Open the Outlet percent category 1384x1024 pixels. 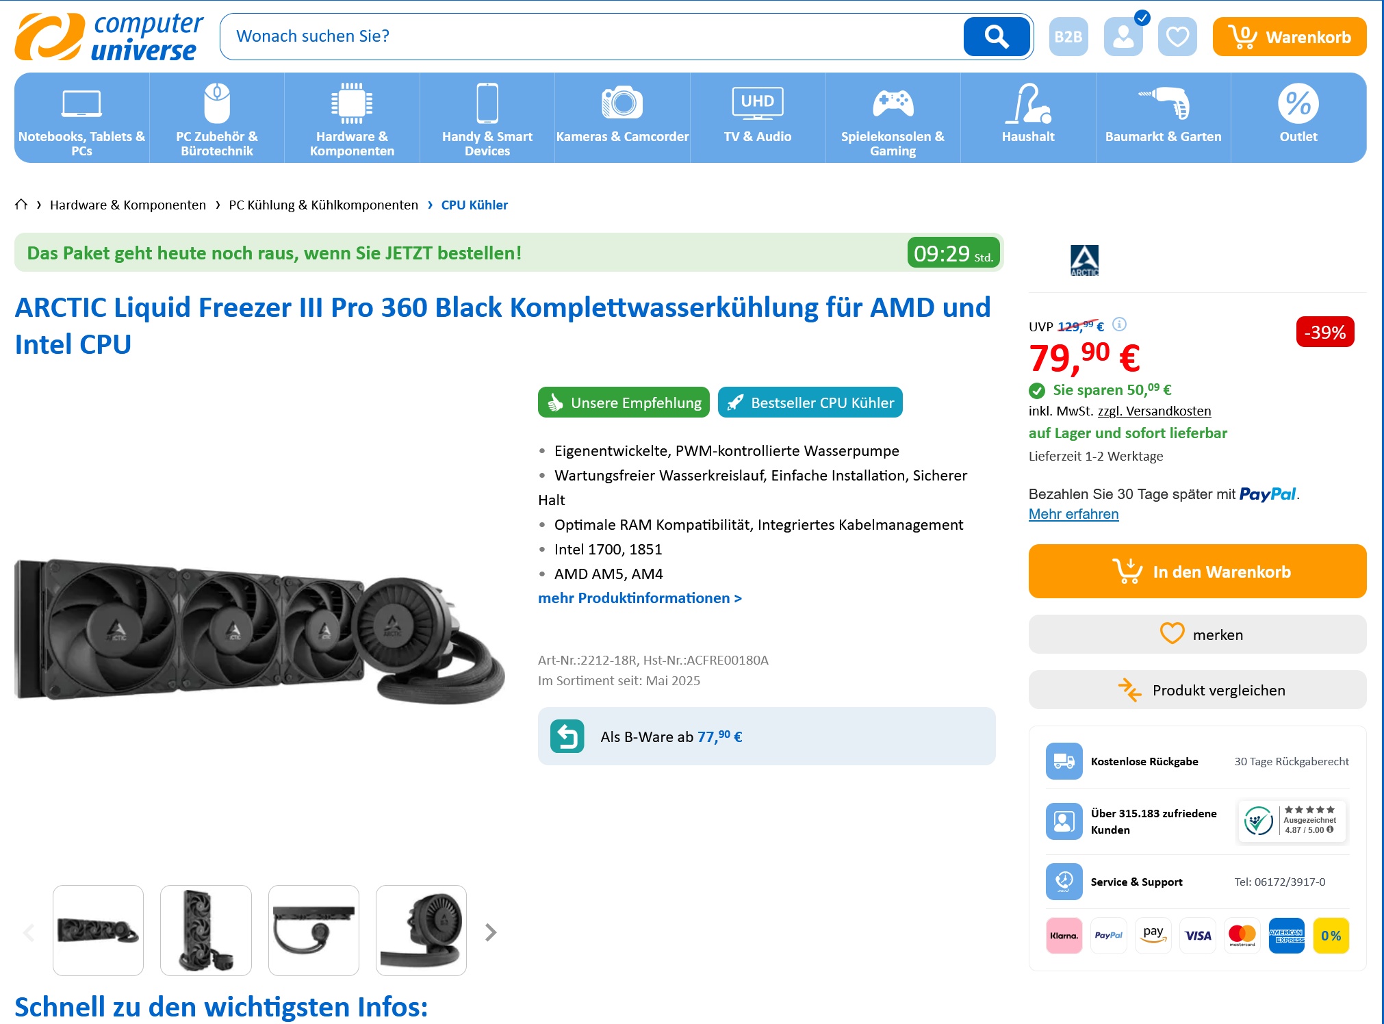click(1298, 118)
